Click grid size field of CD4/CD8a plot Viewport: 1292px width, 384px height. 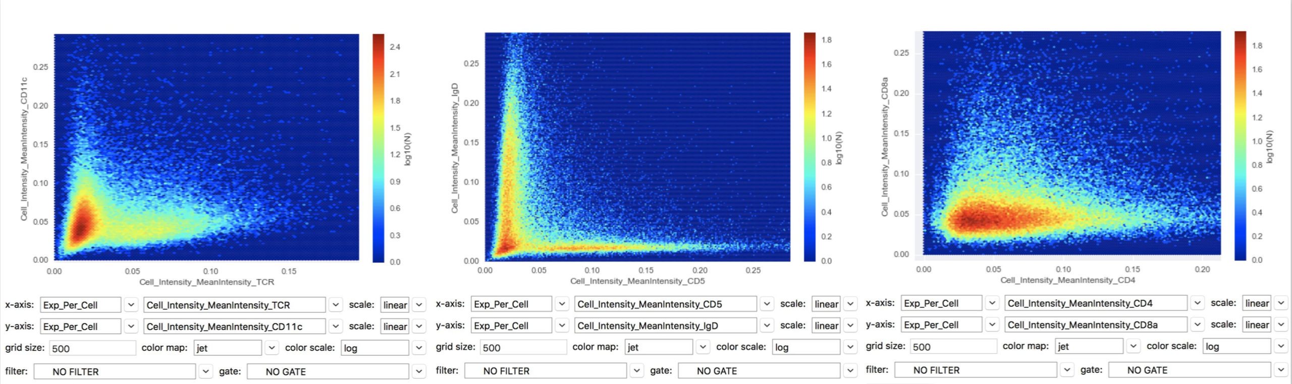tap(954, 346)
